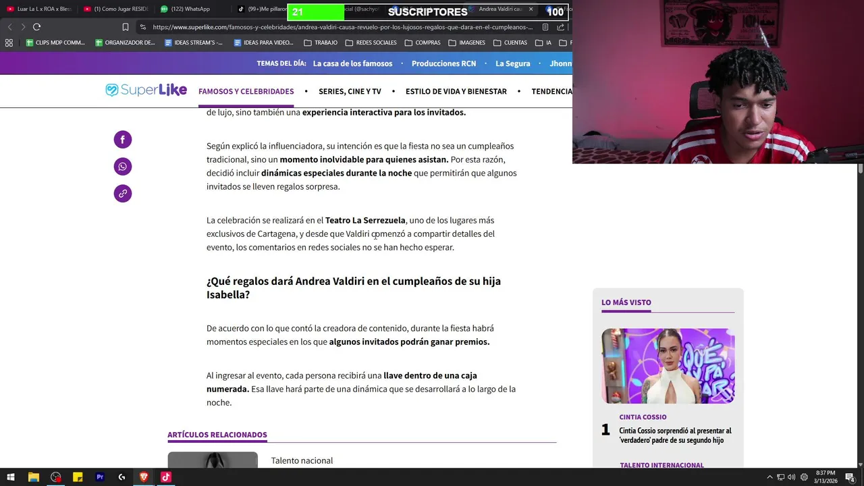Open the reader mode icon in address bar
Screen dimensions: 864x486
545,27
